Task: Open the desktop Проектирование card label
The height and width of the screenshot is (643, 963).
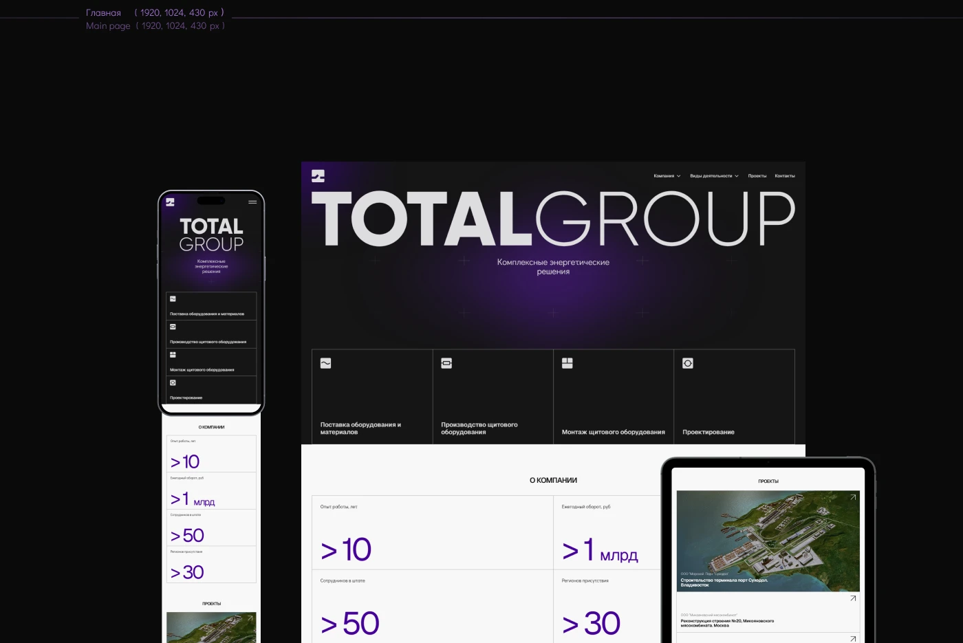Action: (x=708, y=433)
